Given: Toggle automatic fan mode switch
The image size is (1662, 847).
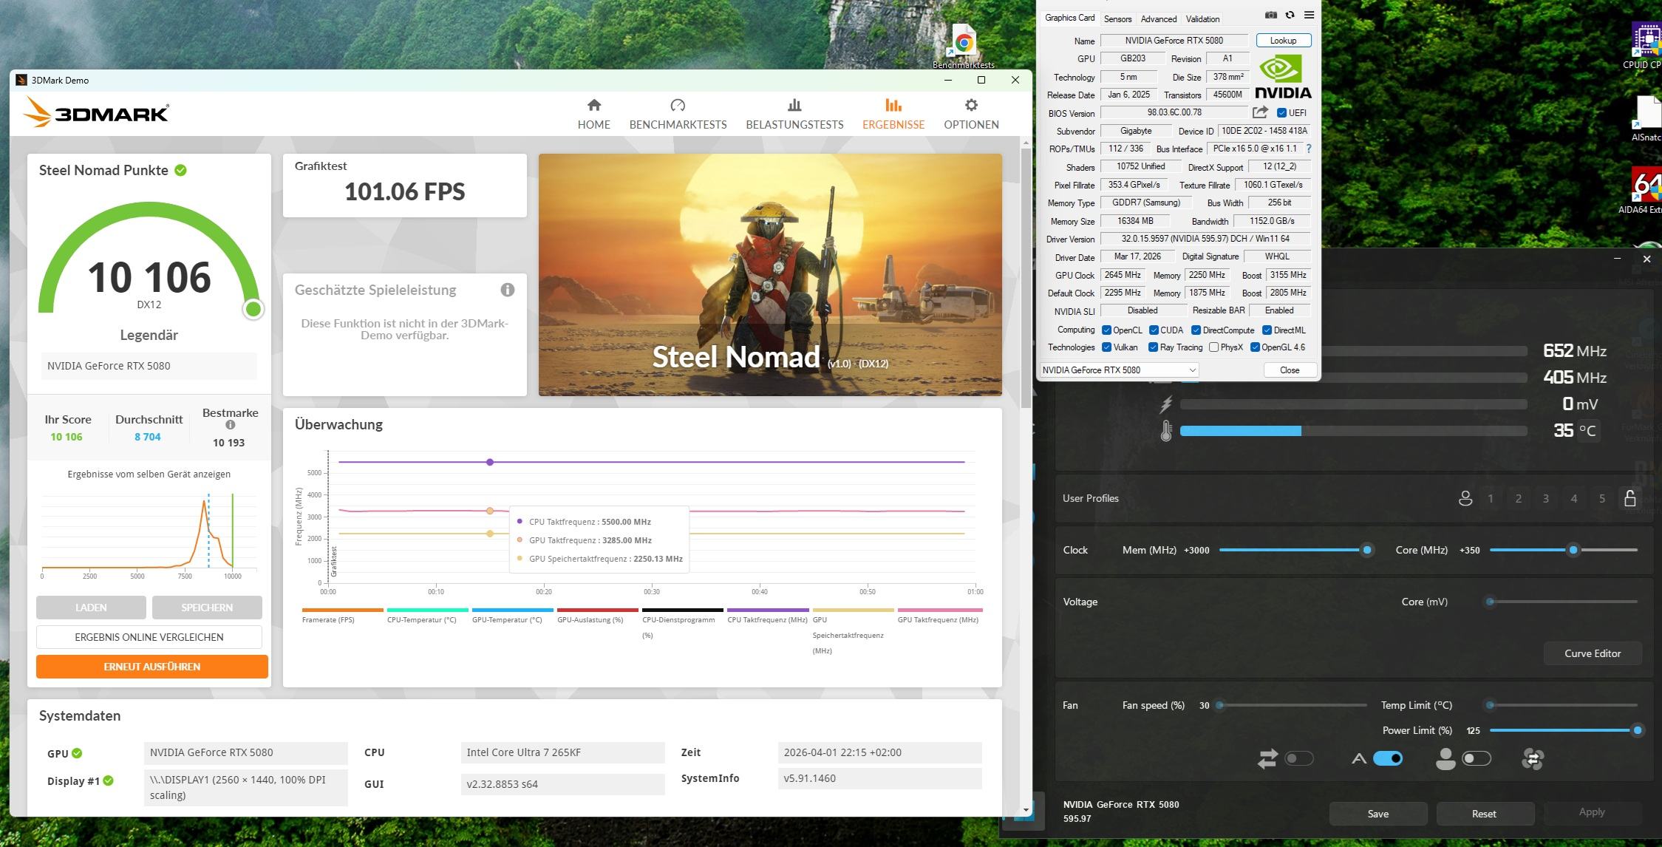Looking at the screenshot, I should [x=1387, y=758].
